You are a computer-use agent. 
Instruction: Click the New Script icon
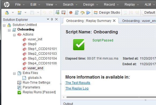[19, 13]
